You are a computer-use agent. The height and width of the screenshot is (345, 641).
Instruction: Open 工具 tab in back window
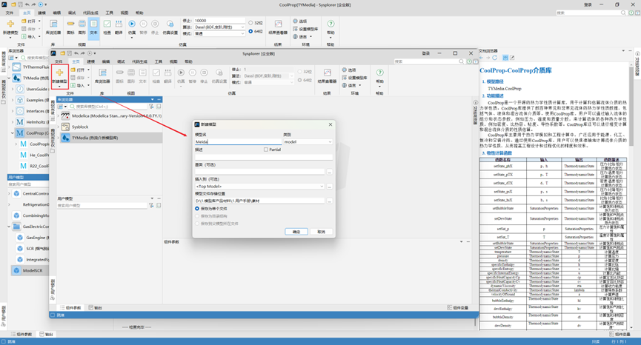[109, 13]
